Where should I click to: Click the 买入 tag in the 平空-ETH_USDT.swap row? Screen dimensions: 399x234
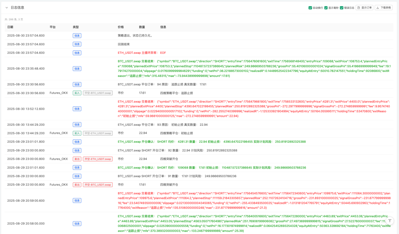pyautogui.click(x=77, y=133)
